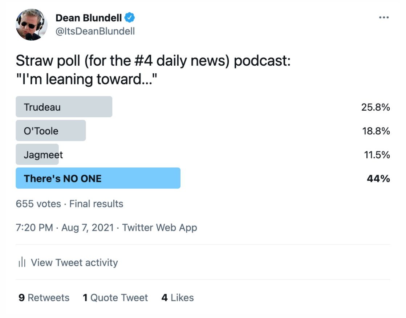Click the tweet activity bar-chart icon
406x318 pixels.
(x=22, y=262)
